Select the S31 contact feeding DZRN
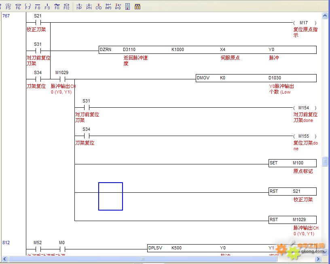Viewport: 330px width, 264px height. [x=38, y=51]
